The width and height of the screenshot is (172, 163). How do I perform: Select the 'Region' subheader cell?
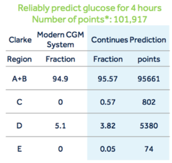(19, 59)
